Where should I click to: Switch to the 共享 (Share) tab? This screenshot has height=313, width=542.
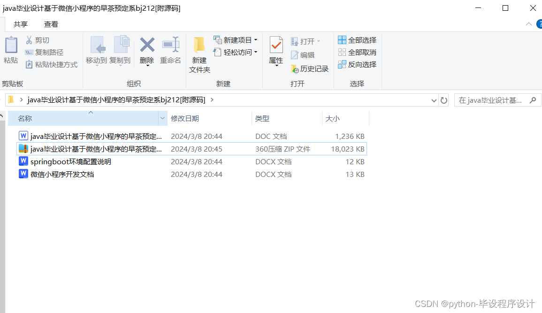point(21,23)
